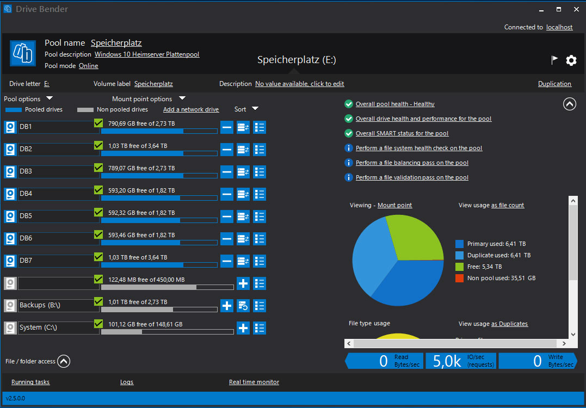Click the Drive Bender pool logo icon
Image resolution: width=586 pixels, height=408 pixels.
click(23, 53)
